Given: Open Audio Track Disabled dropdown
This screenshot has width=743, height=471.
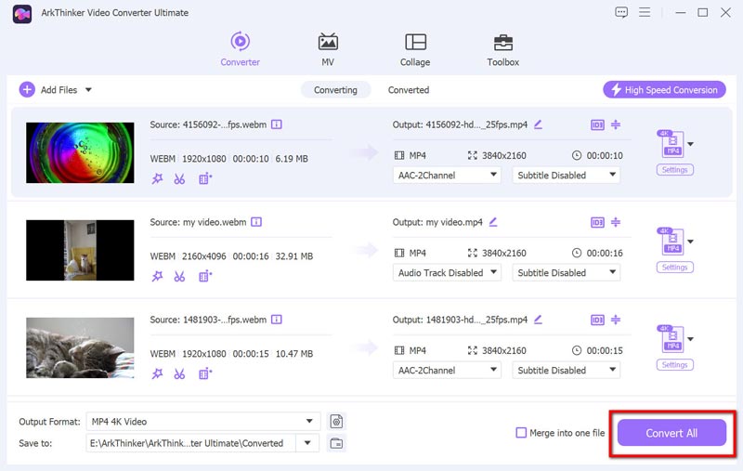Looking at the screenshot, I should tap(447, 273).
